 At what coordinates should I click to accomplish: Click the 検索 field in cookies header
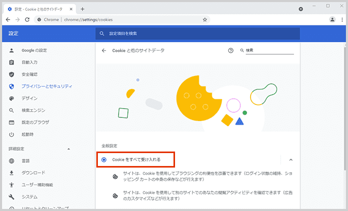[268, 51]
